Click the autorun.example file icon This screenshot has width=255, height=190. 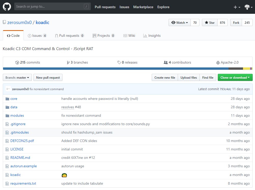pos(7,166)
